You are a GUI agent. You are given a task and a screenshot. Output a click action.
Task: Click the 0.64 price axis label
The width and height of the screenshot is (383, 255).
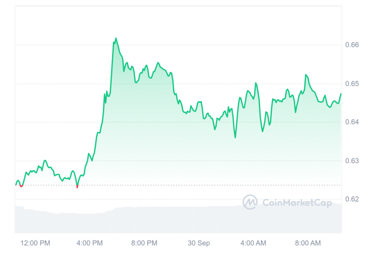pos(352,122)
